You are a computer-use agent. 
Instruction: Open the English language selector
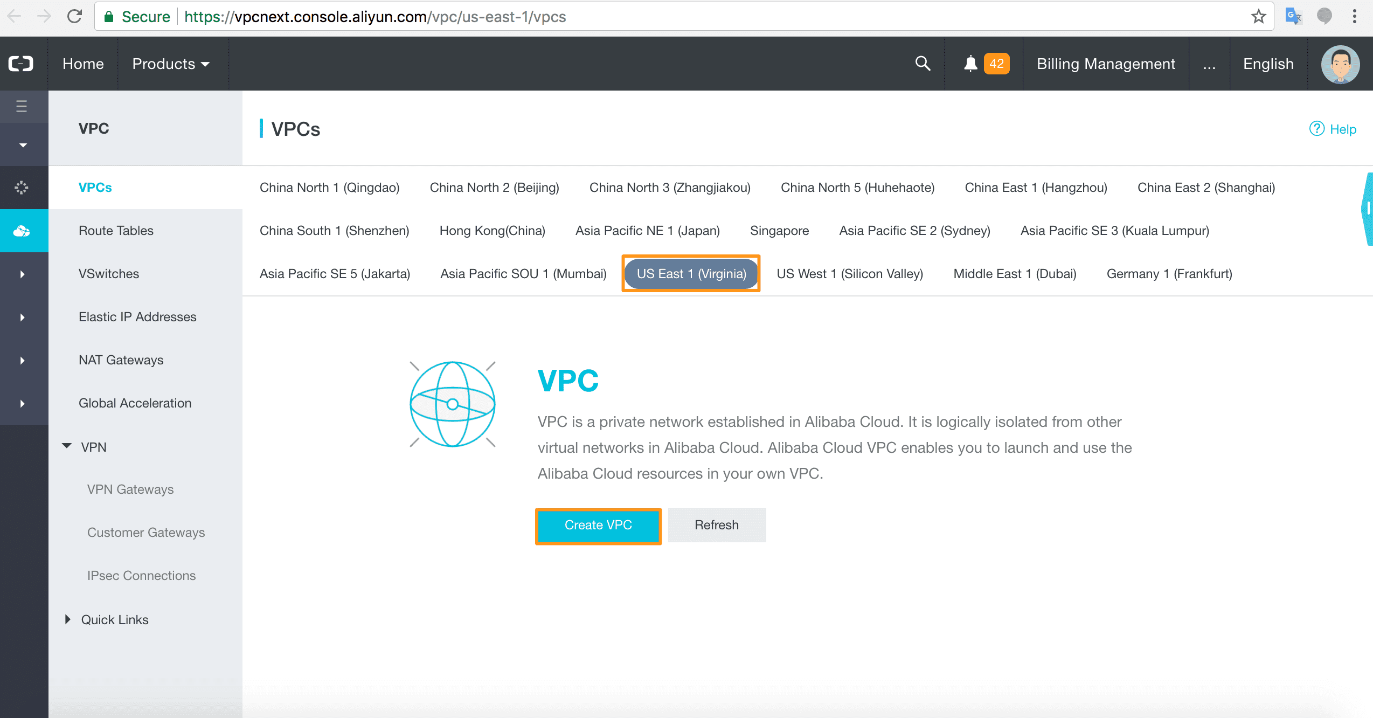pyautogui.click(x=1268, y=64)
